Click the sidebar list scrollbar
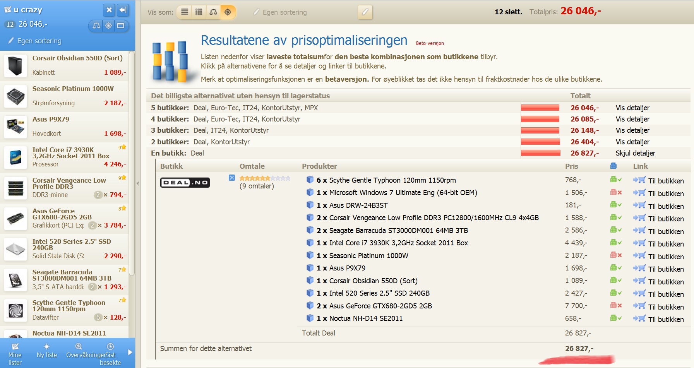Viewport: 694px width, 368px height. click(132, 164)
